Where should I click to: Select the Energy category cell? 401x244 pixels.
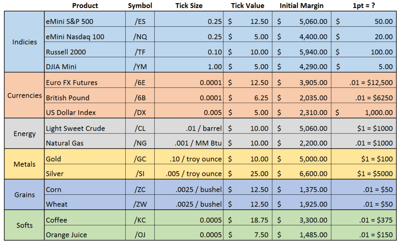pos(25,134)
